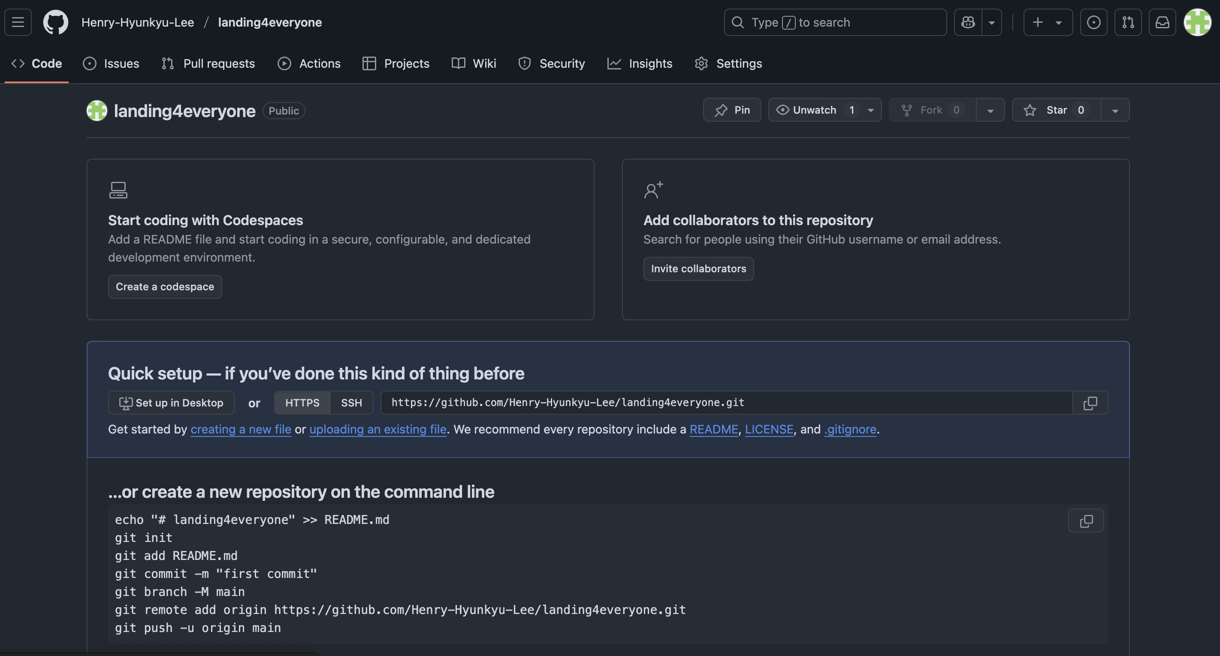Click the 'git add README.md' line
The width and height of the screenshot is (1220, 656).
[x=176, y=556]
